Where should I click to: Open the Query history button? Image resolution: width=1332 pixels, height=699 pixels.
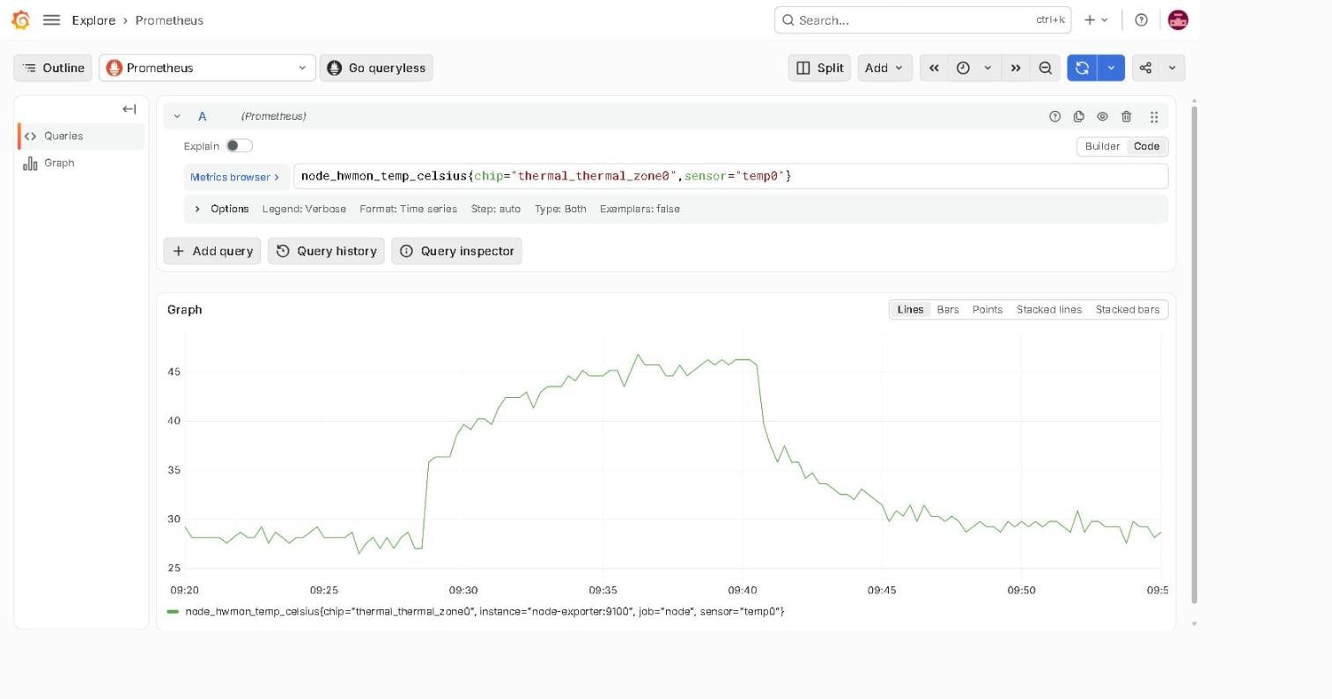326,251
